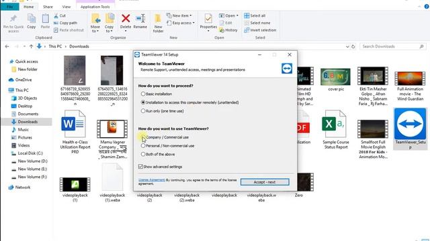Expand address bar history dropdown
The width and height of the screenshot is (430, 241).
pos(347,46)
